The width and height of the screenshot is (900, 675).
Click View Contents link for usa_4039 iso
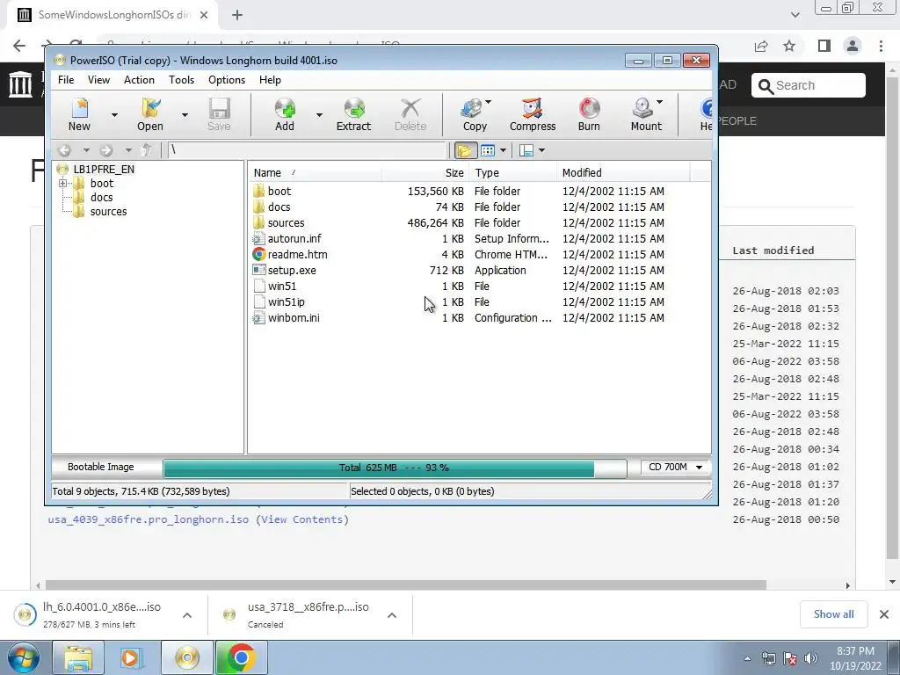click(x=302, y=519)
